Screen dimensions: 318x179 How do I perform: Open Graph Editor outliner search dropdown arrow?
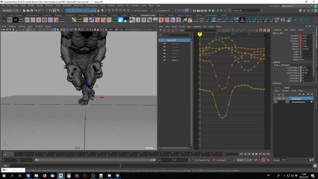click(x=190, y=35)
